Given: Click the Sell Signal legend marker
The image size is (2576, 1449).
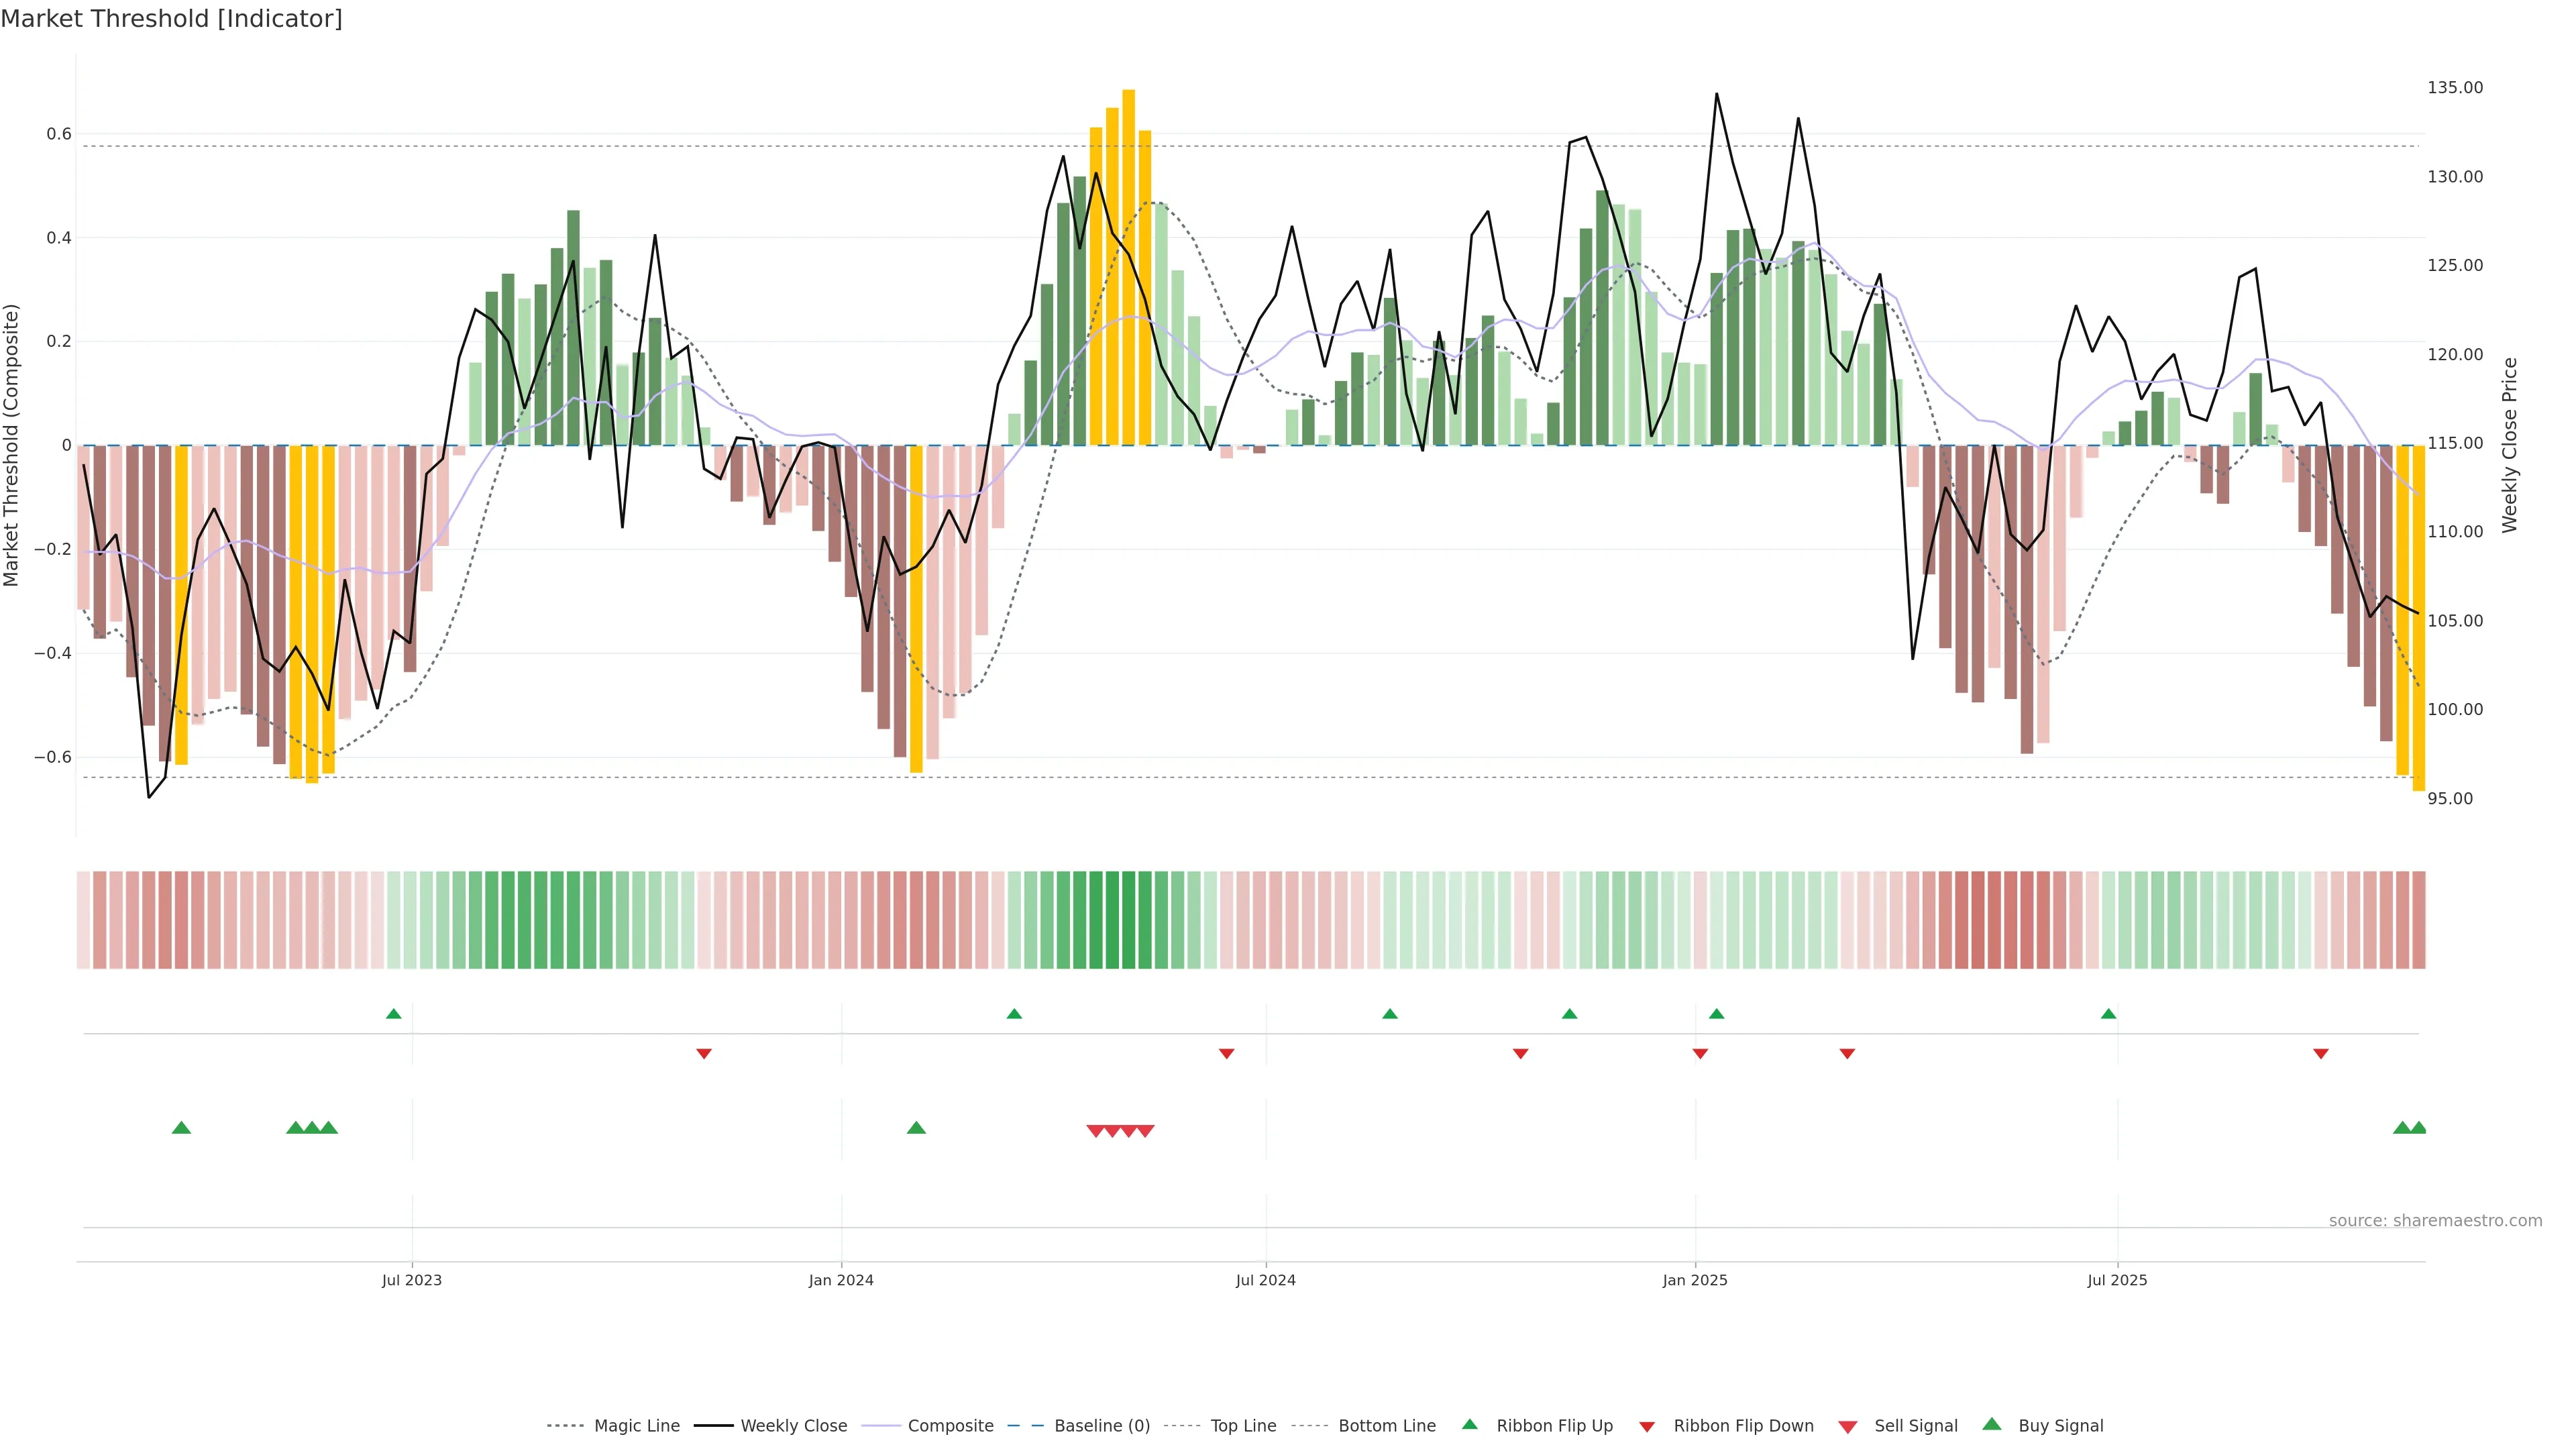Looking at the screenshot, I should pyautogui.click(x=1848, y=1427).
